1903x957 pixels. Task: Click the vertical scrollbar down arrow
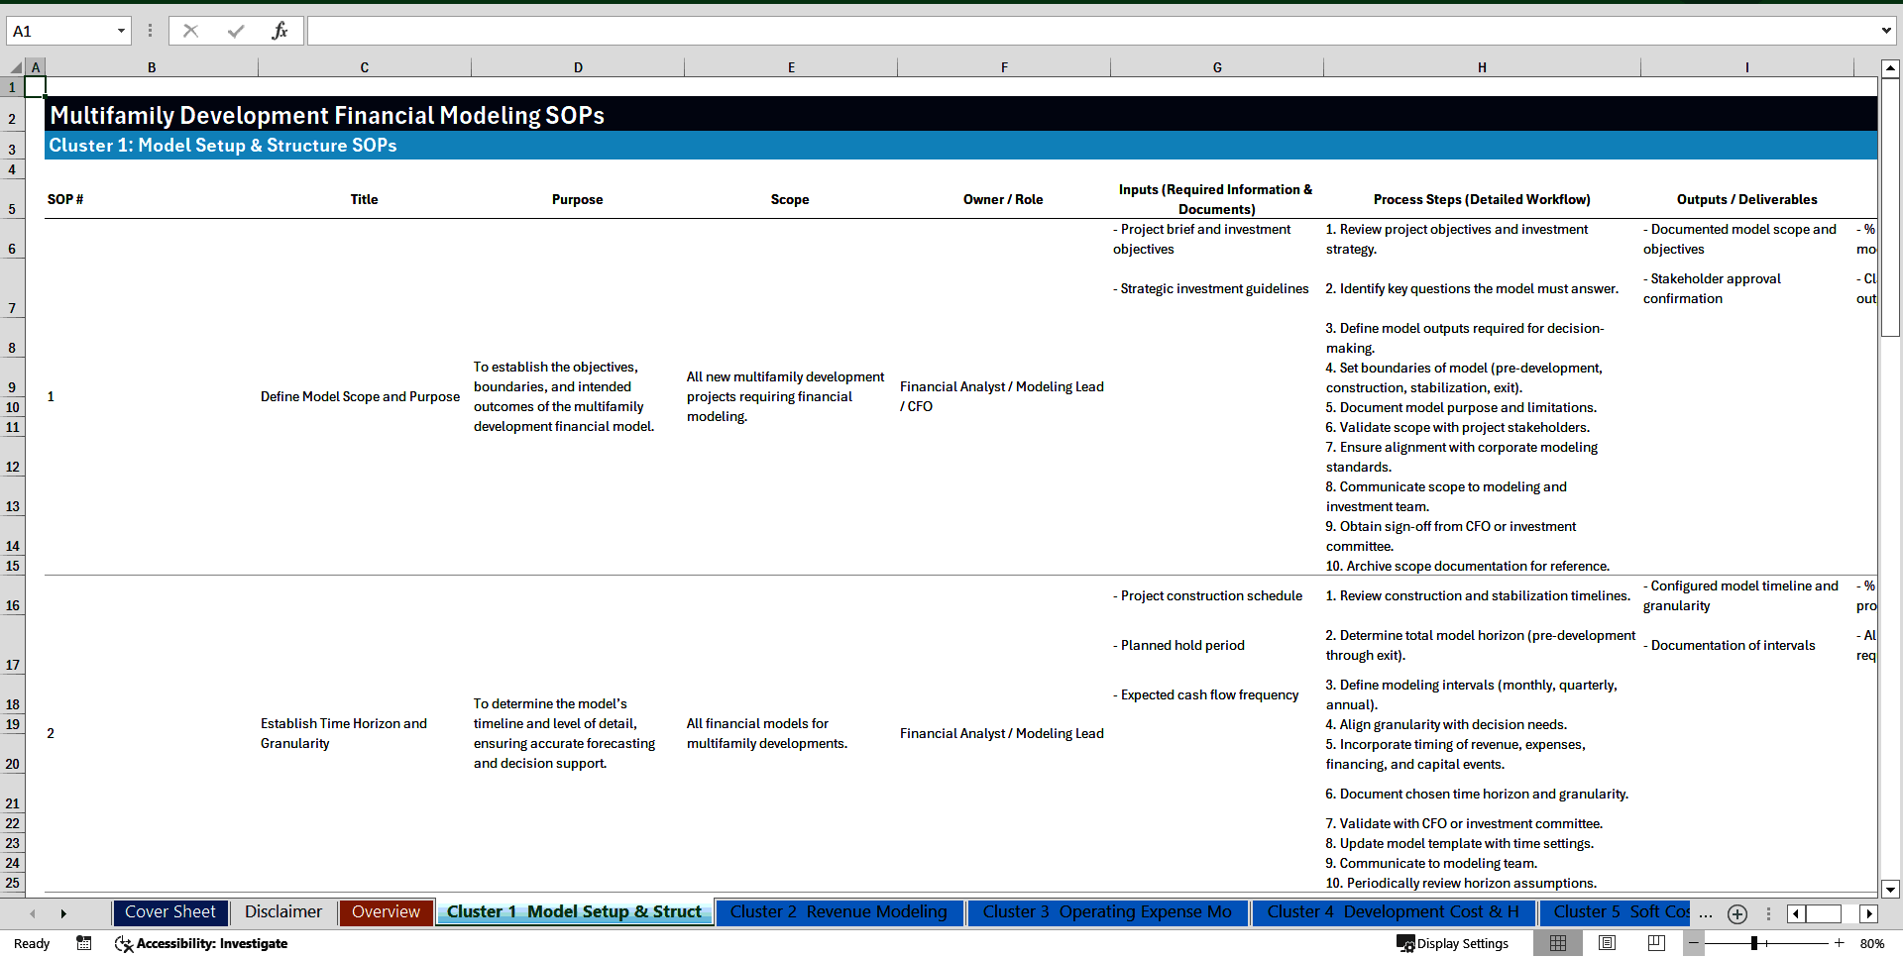(1891, 890)
